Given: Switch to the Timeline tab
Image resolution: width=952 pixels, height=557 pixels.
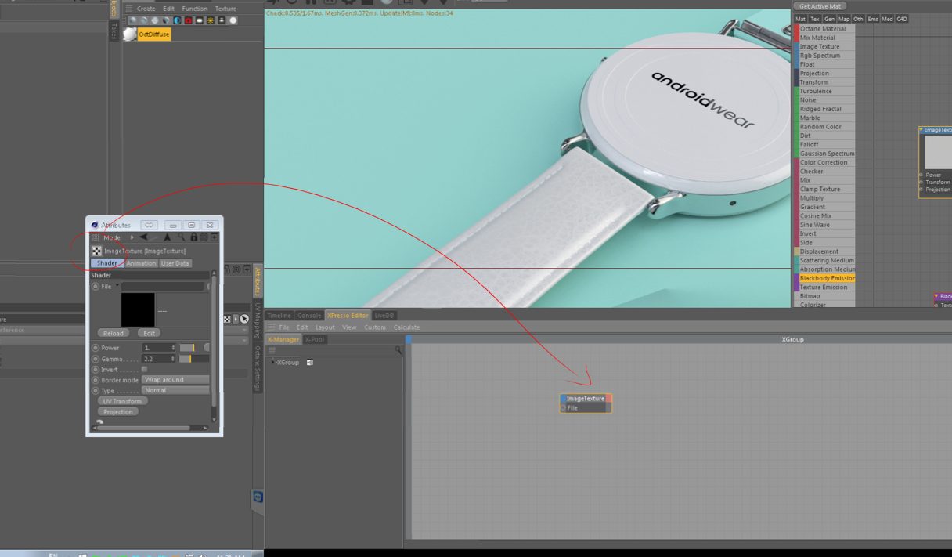Looking at the screenshot, I should click(279, 316).
